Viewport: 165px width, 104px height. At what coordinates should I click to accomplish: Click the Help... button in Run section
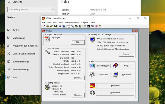[127, 66]
